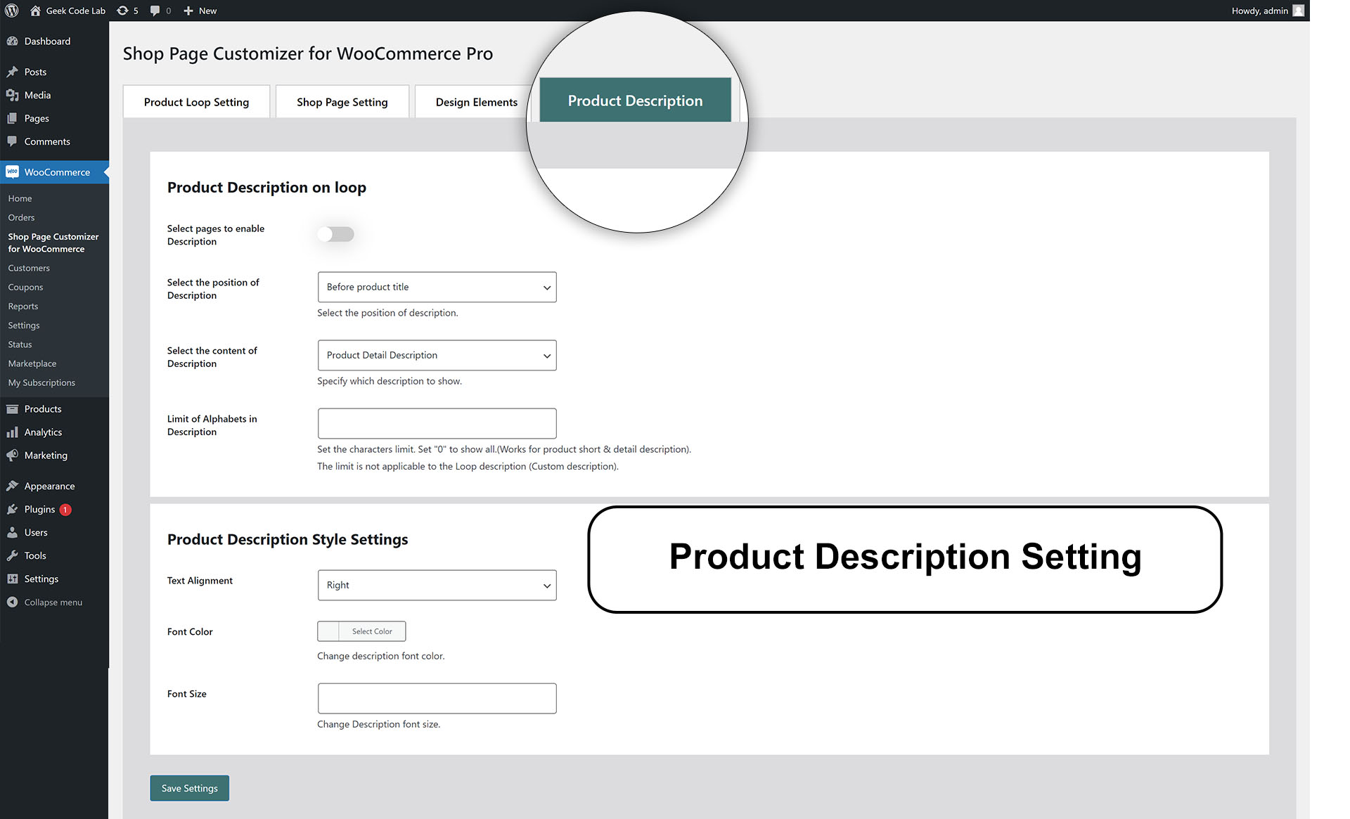Open WooCommerce Home submenu item

[x=20, y=198]
